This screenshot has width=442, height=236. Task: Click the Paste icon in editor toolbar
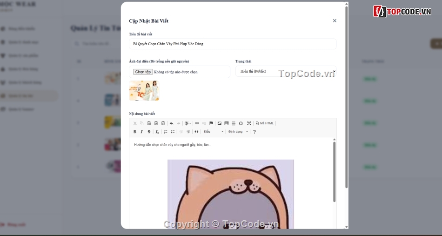pos(149,123)
